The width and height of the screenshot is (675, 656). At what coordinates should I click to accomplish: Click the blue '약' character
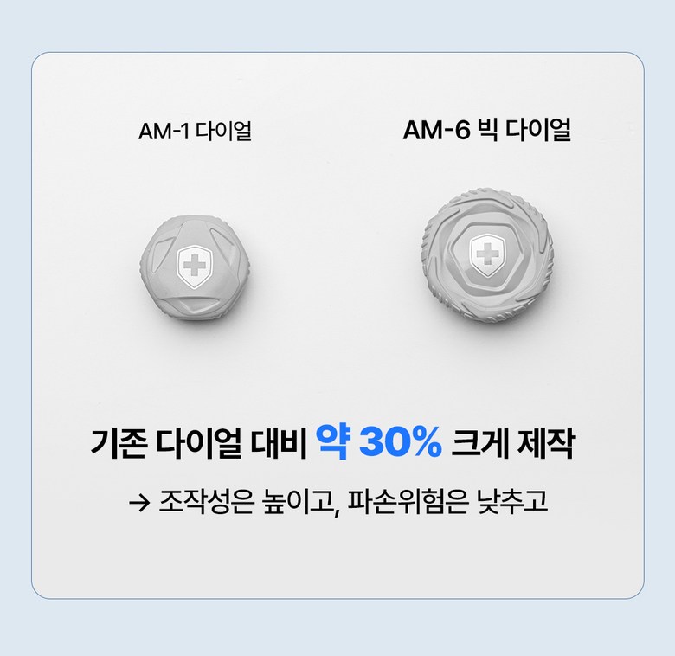click(333, 442)
